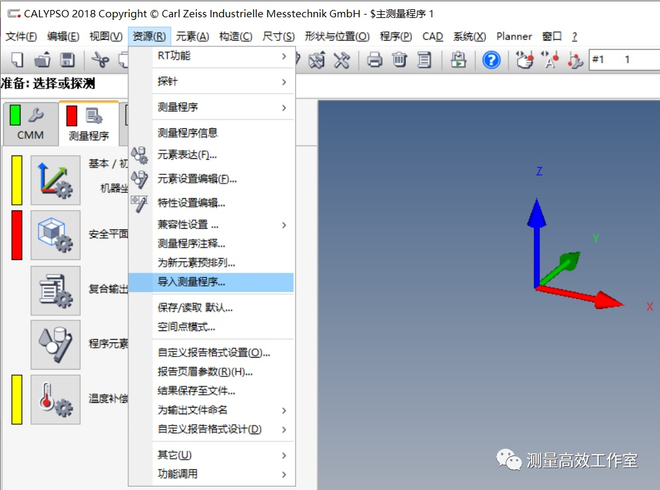Click the printer icon in toolbar
The height and width of the screenshot is (490, 660).
(x=375, y=60)
